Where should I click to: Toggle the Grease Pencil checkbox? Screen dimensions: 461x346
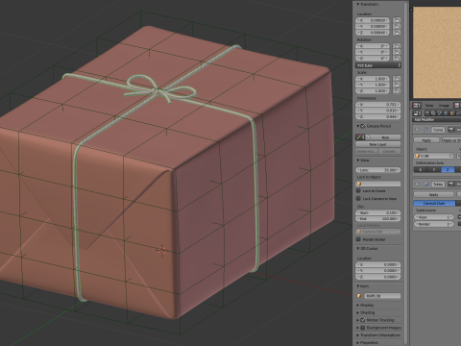tap(363, 126)
